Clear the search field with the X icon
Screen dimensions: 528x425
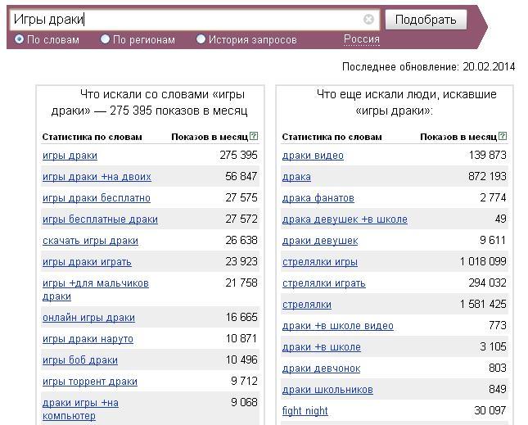click(x=368, y=19)
